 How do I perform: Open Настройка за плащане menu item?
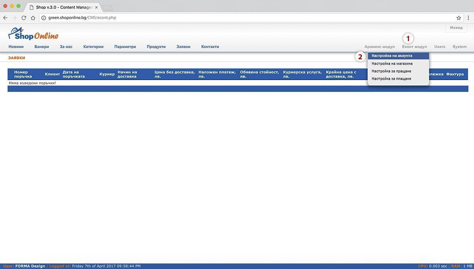point(391,78)
